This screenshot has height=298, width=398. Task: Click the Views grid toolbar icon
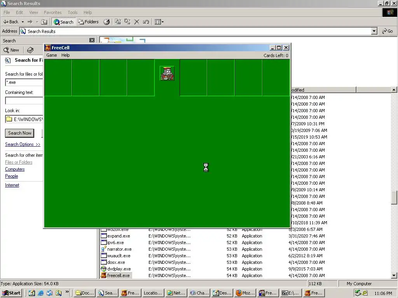[x=158, y=22]
